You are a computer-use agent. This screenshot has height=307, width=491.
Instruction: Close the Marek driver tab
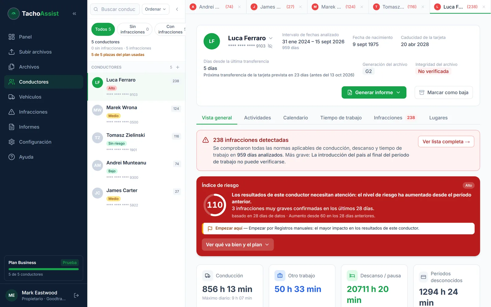click(x=362, y=7)
